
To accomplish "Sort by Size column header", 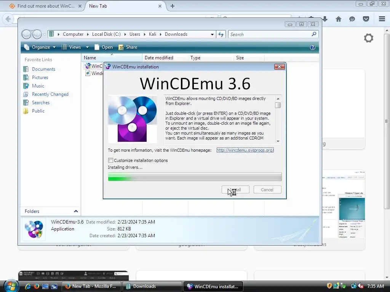I will [x=249, y=58].
